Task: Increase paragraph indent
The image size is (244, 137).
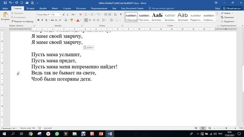Action: (x=110, y=14)
